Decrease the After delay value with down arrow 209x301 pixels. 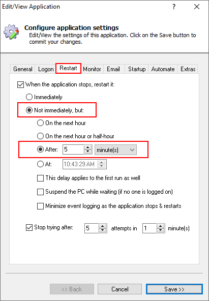(x=88, y=152)
